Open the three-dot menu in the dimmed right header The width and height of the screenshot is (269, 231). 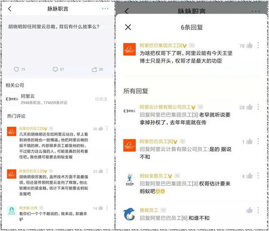pyautogui.click(x=256, y=11)
